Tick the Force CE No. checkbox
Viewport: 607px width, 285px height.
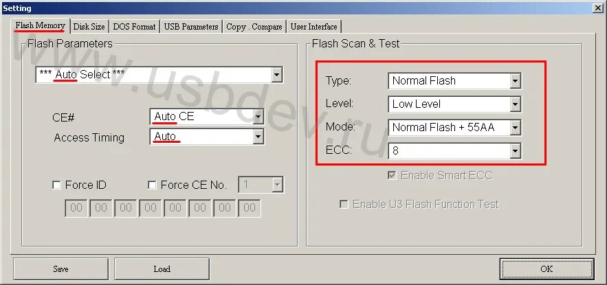tap(152, 185)
